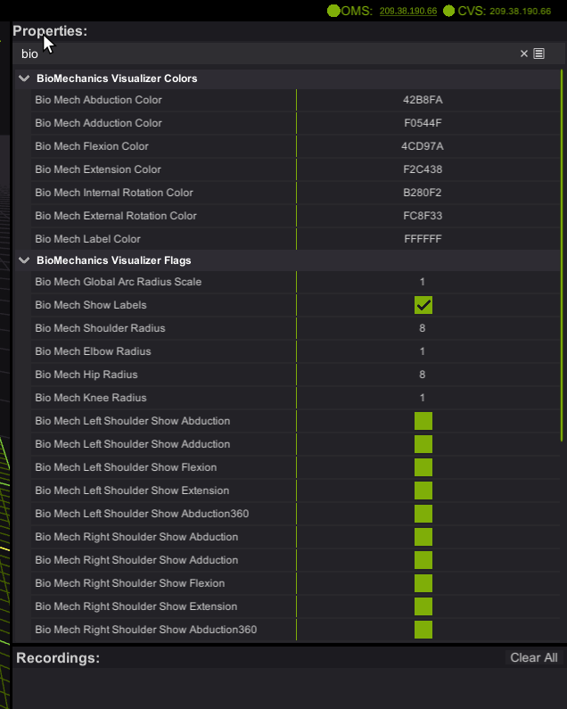The height and width of the screenshot is (709, 567).
Task: Open the OMS IP address link
Action: tap(407, 11)
